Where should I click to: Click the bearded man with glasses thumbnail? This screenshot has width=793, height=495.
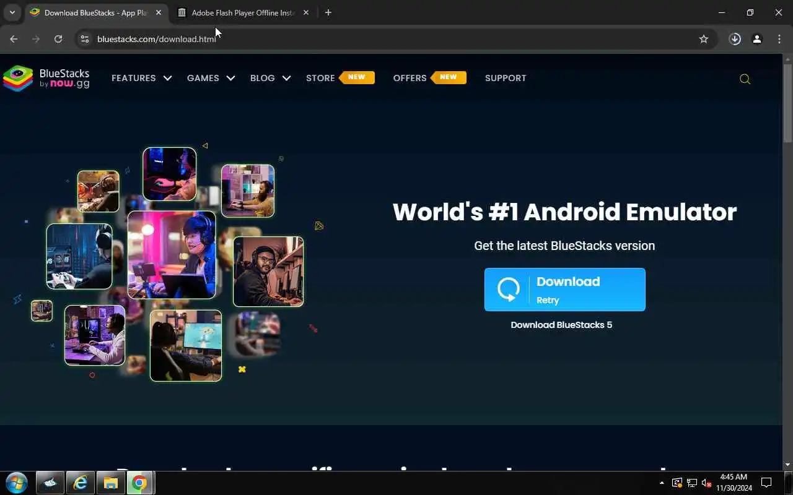pos(268,272)
